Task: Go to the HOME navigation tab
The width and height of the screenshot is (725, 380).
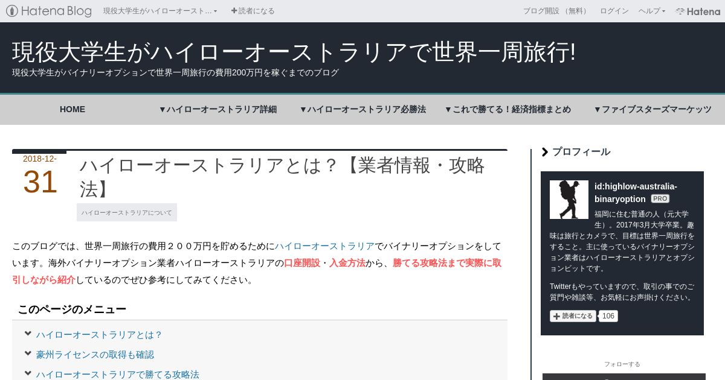Action: tap(72, 109)
